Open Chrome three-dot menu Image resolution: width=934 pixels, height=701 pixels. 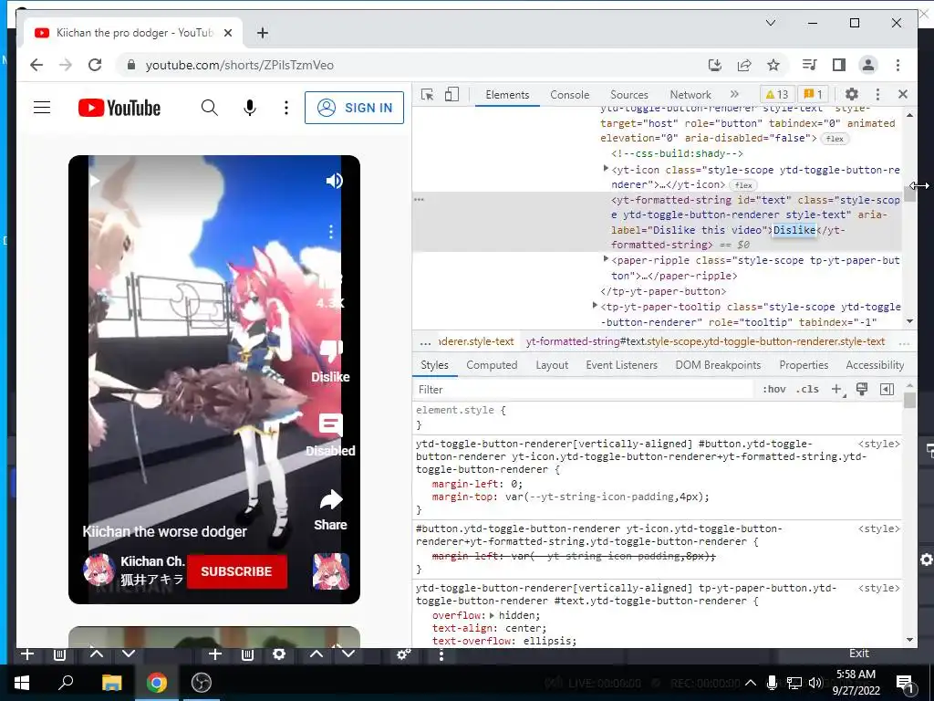[898, 65]
